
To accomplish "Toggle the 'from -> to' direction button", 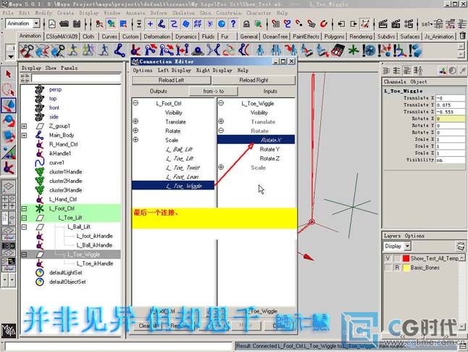I will [x=214, y=91].
